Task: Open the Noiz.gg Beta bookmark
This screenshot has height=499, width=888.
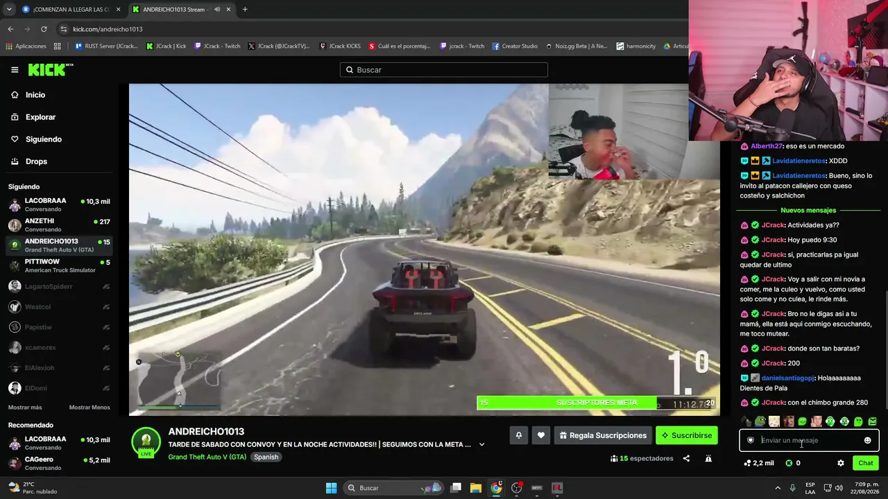Action: point(577,46)
